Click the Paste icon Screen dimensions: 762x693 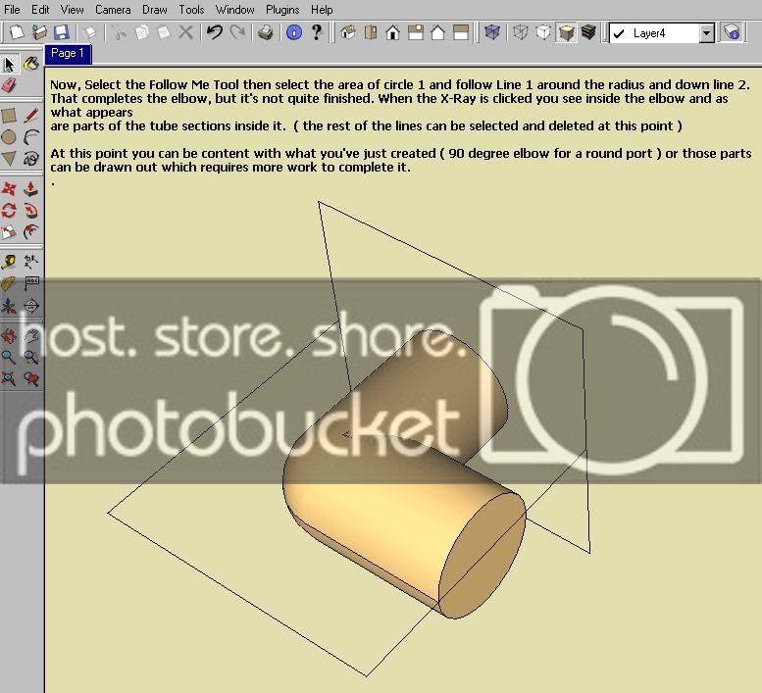pyautogui.click(x=164, y=32)
